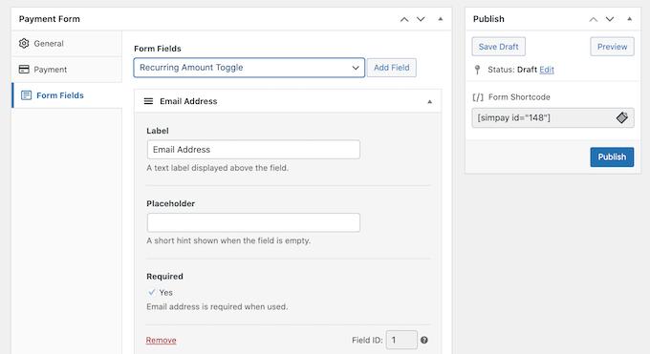Click the Label input containing Email Address
This screenshot has width=650, height=354.
[253, 150]
